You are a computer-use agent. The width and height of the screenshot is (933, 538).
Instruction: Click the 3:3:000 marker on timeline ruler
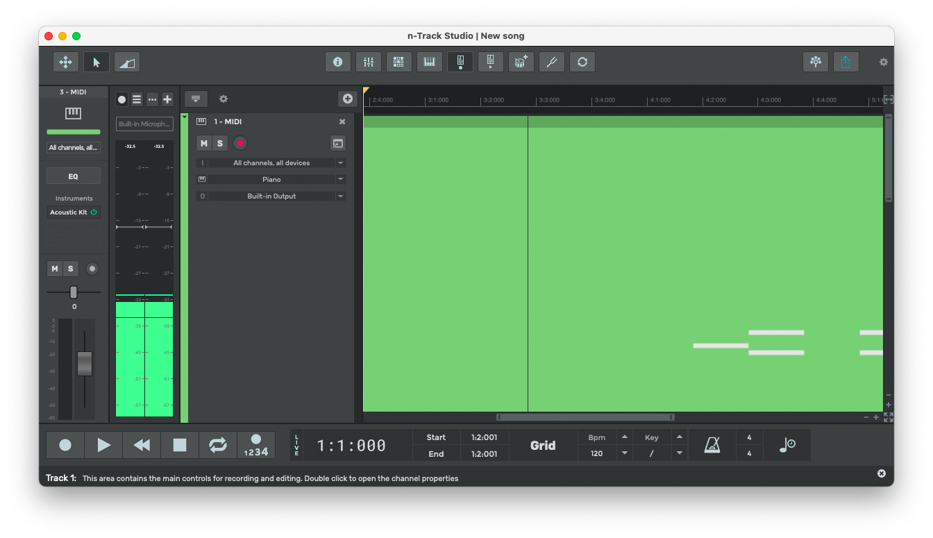coord(549,100)
